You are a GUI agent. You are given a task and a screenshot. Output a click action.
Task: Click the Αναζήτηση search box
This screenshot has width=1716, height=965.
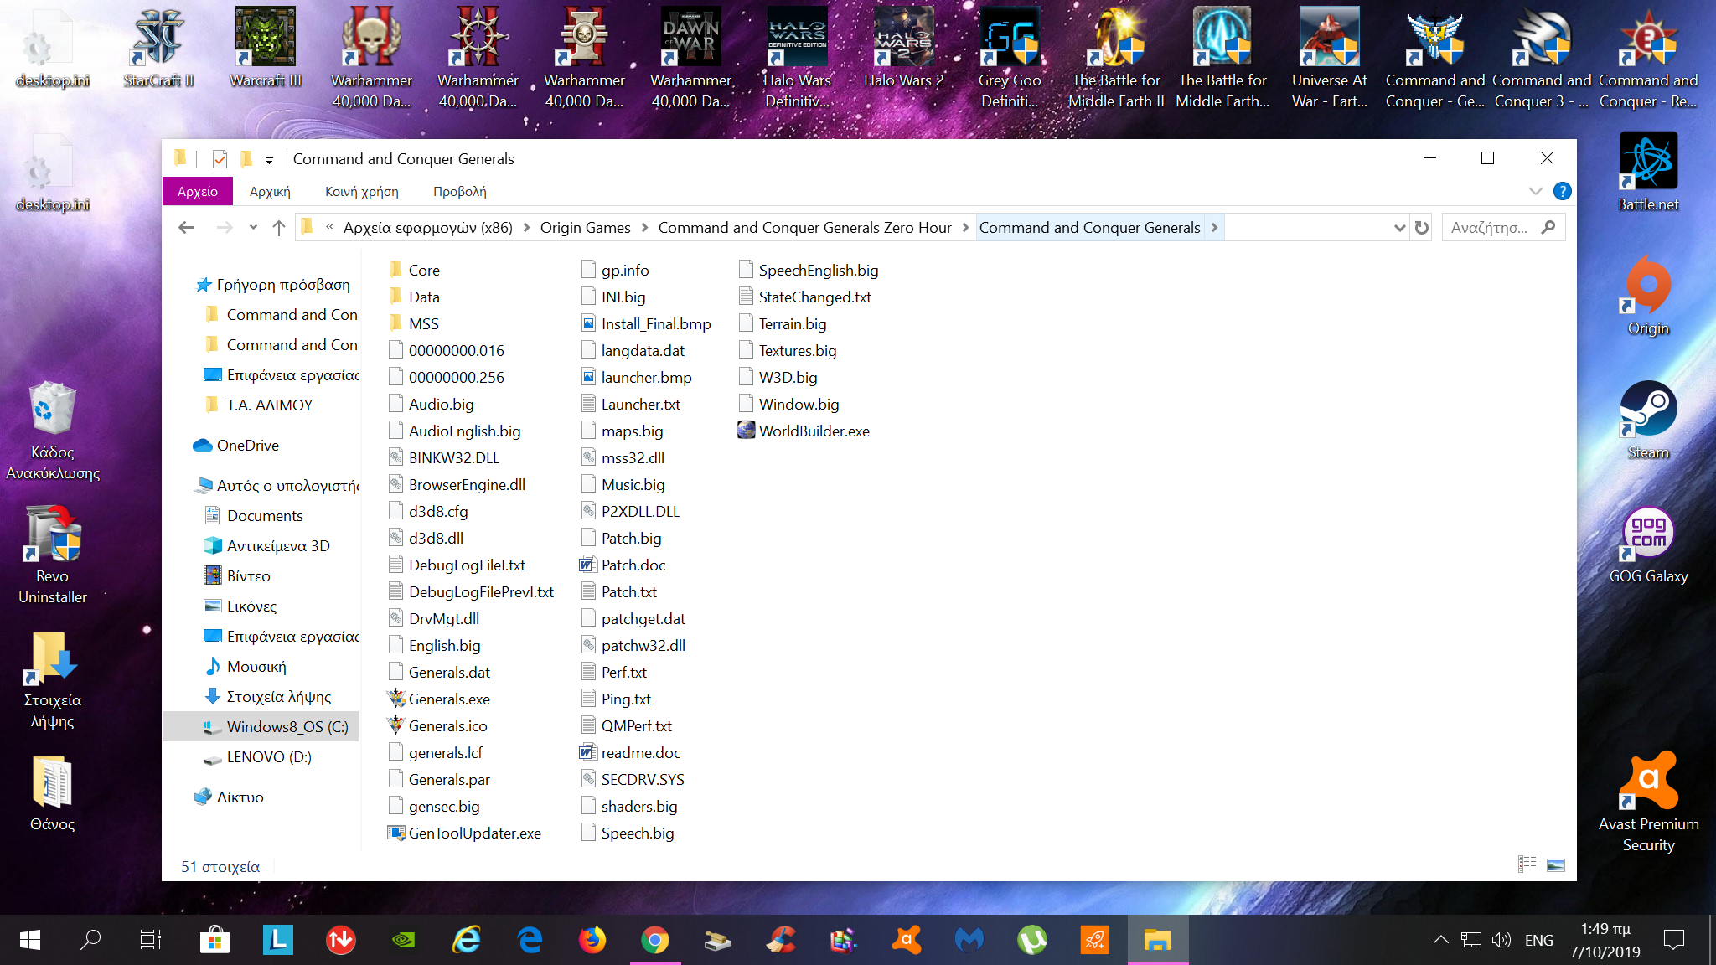(1503, 227)
